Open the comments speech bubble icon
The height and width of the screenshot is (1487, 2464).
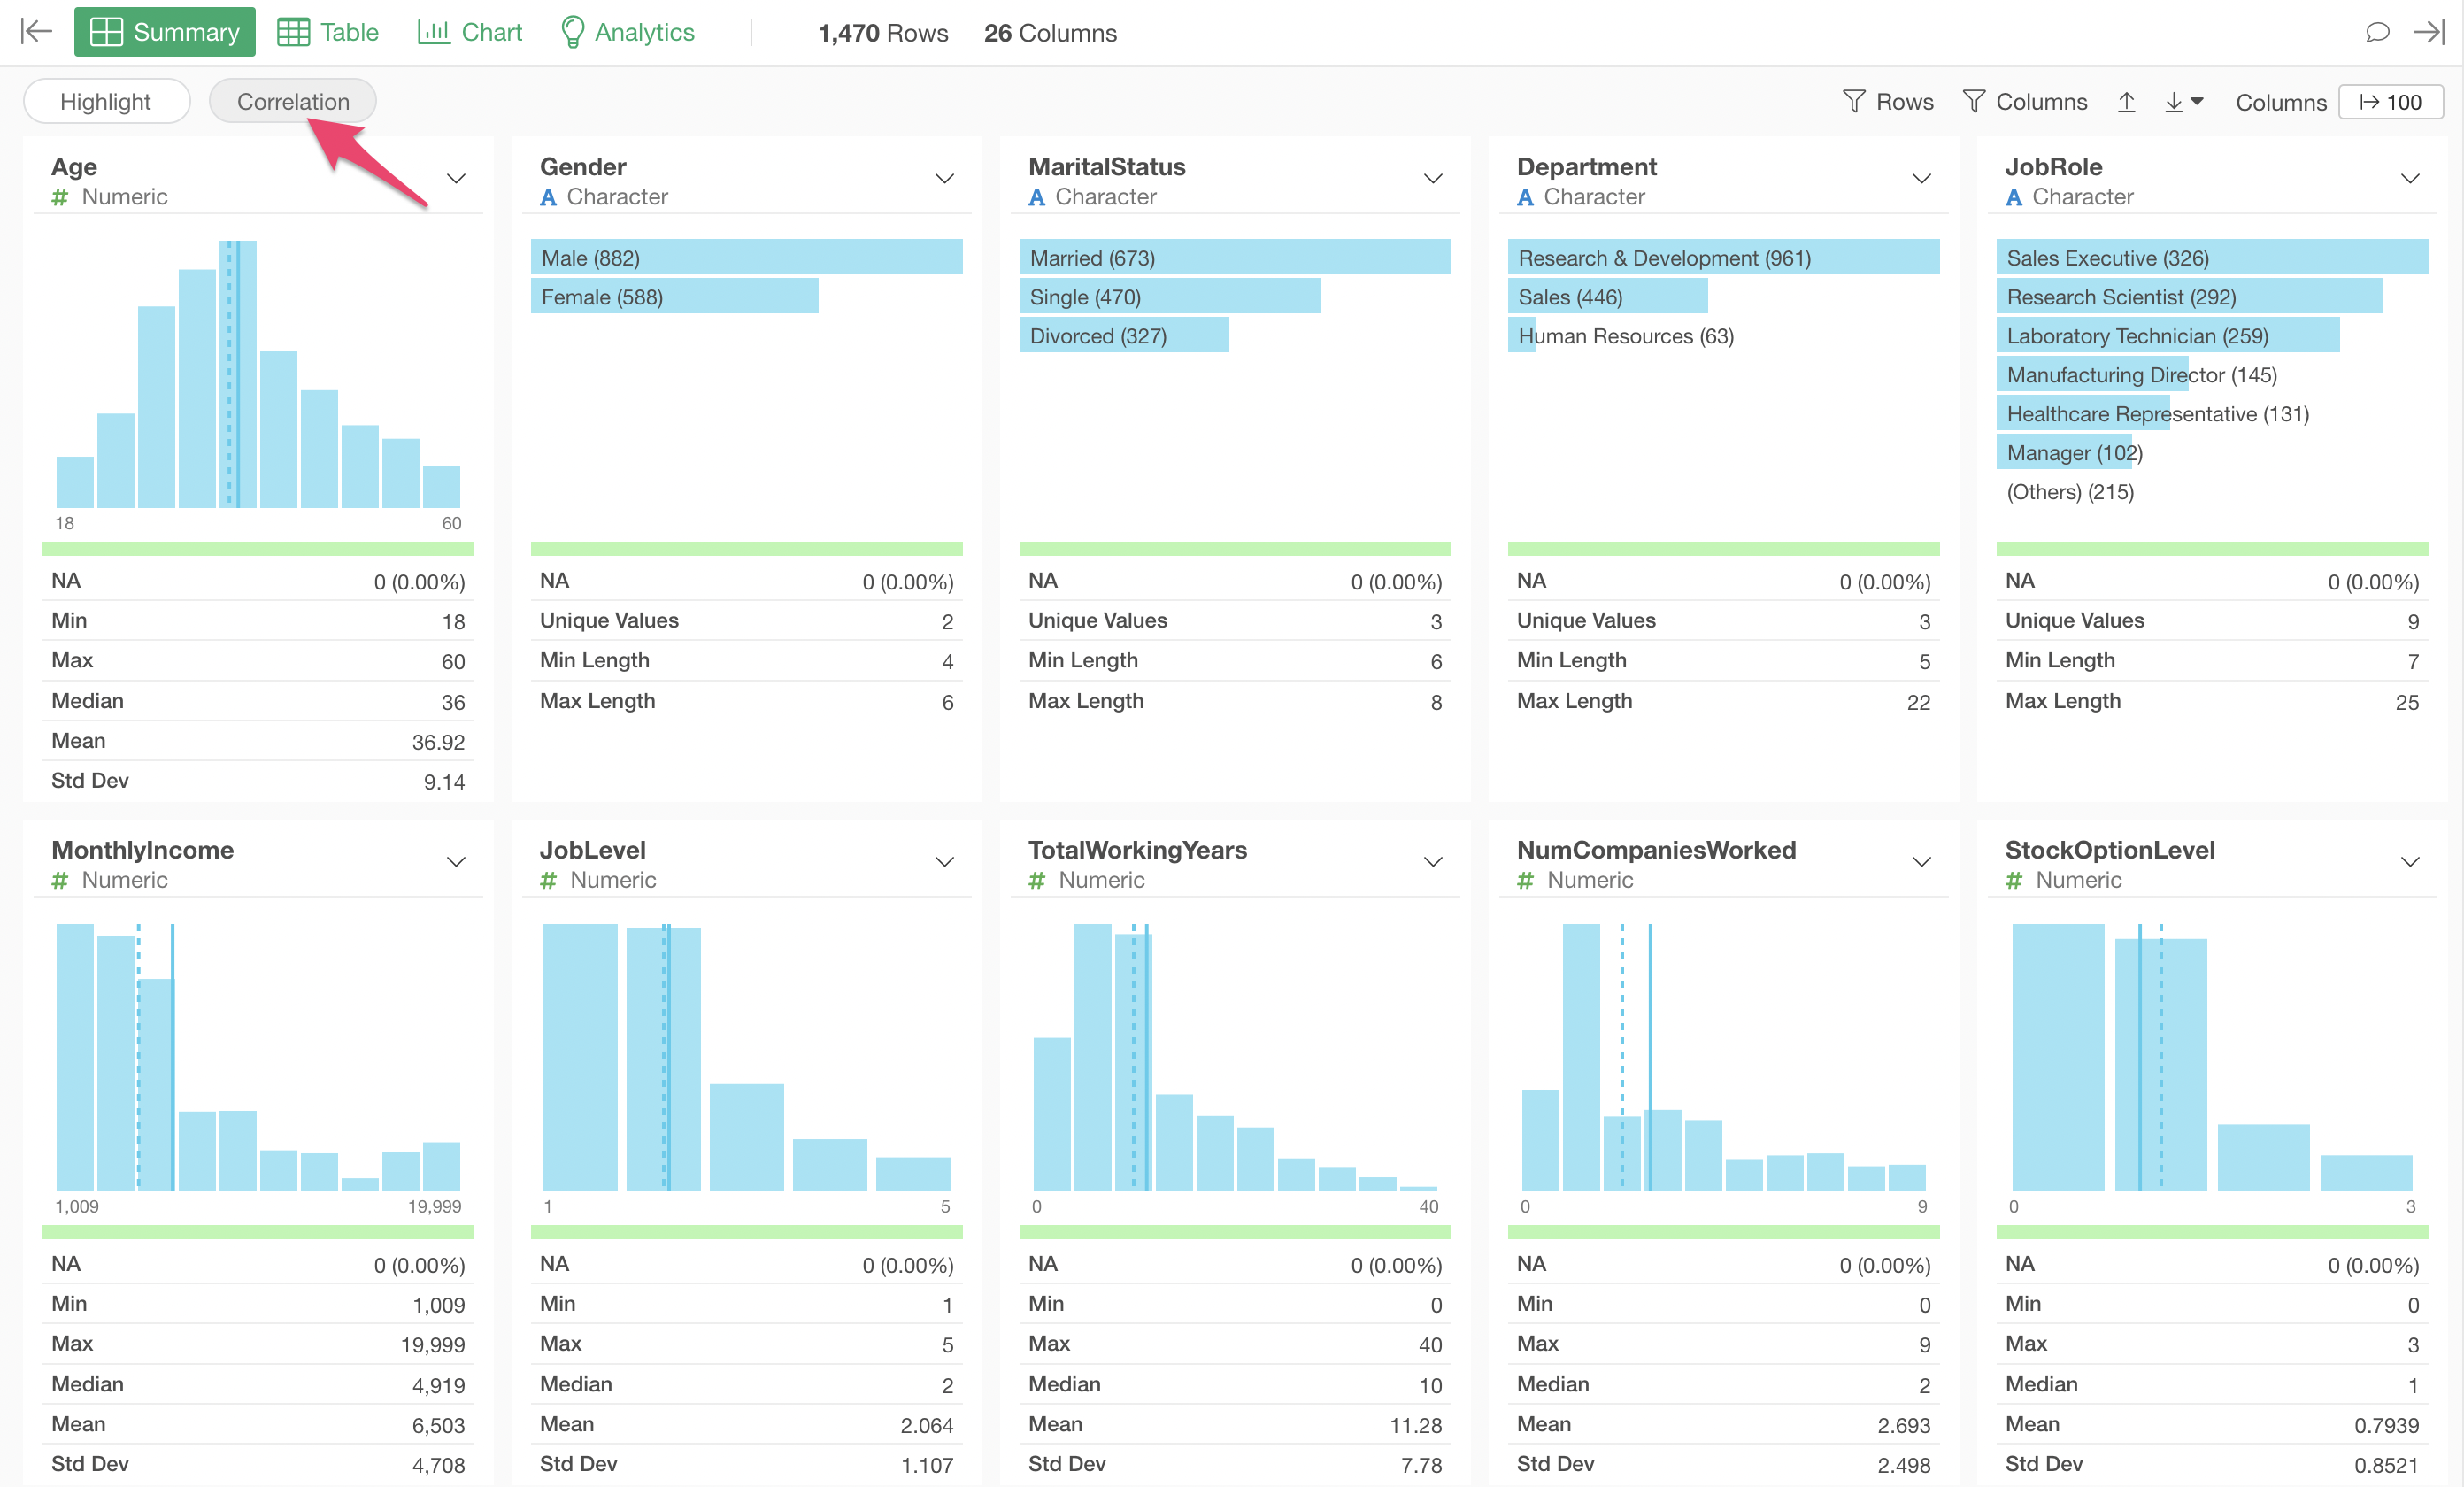coord(2377,32)
